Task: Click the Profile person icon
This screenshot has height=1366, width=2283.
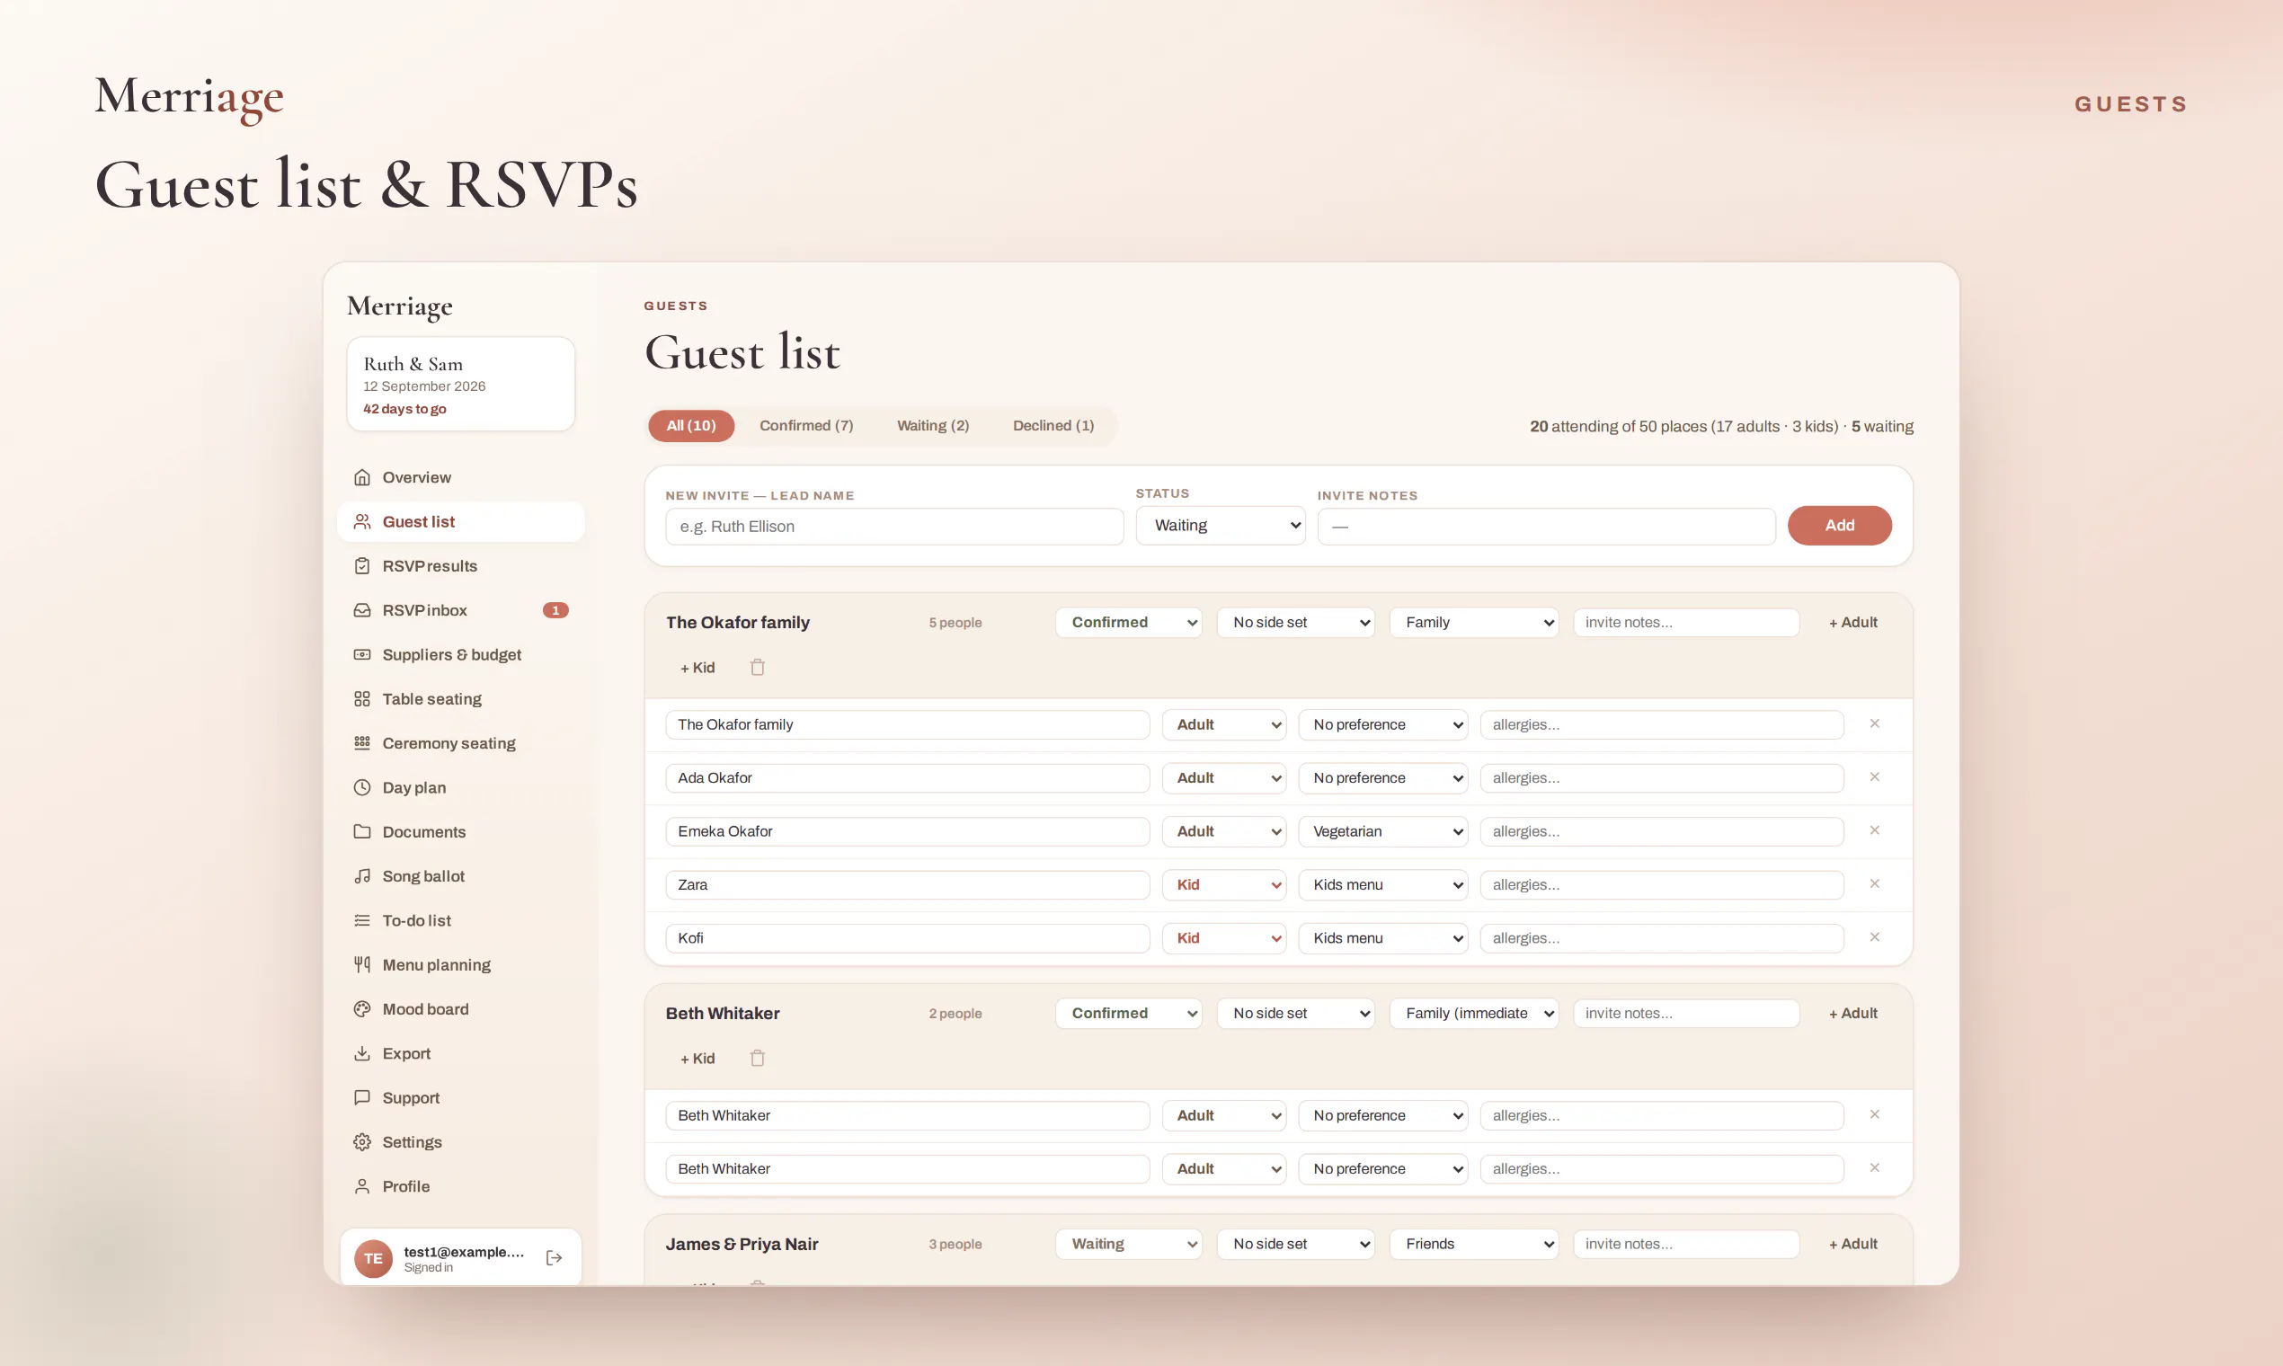Action: 362,1186
